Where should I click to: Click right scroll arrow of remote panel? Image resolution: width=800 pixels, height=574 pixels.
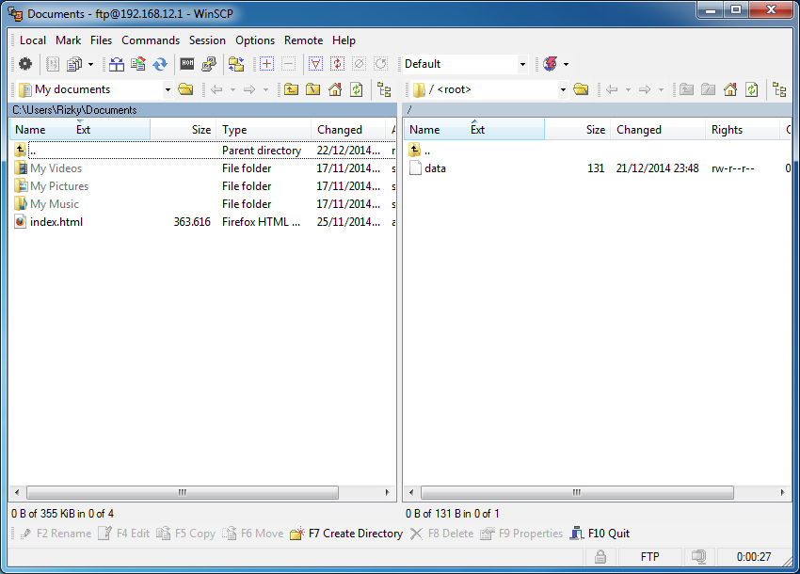coord(782,492)
